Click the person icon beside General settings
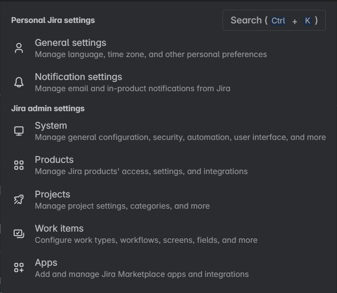The height and width of the screenshot is (293, 337). [19, 48]
